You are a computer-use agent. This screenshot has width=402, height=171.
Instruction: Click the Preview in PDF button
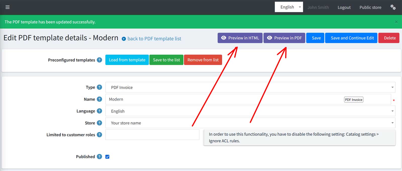(284, 38)
